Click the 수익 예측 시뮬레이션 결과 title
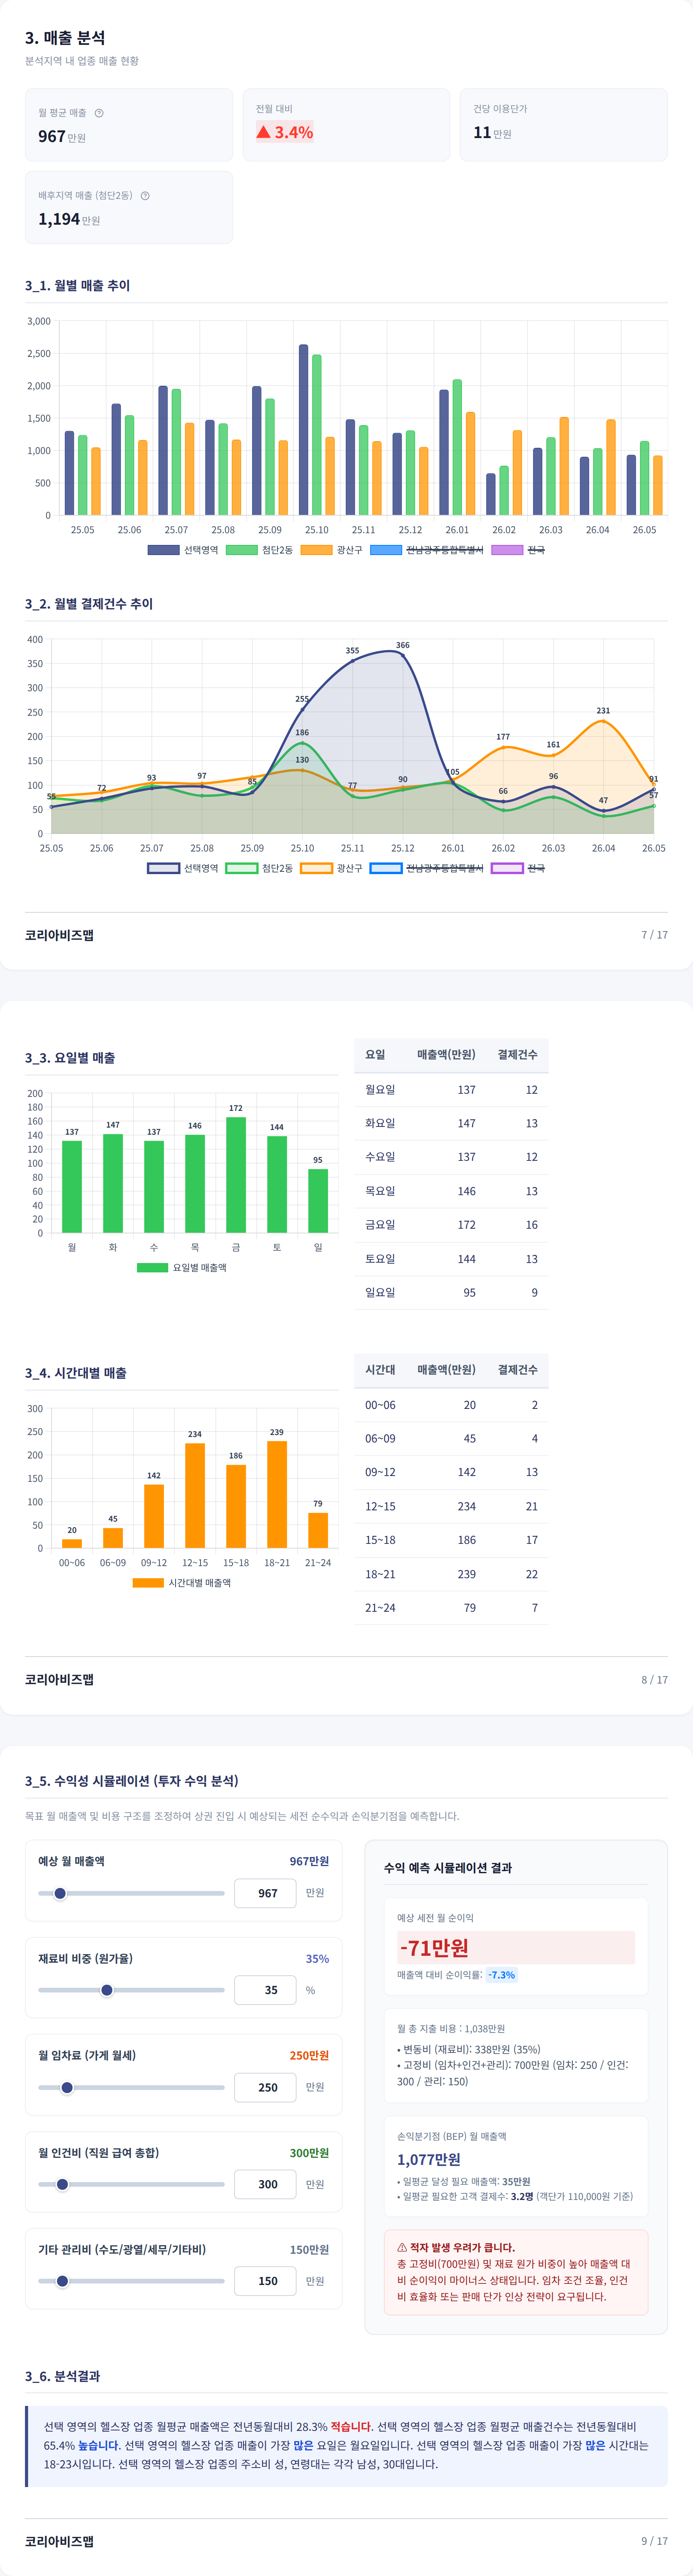Screen dimensions: 693x2576 click(448, 1868)
